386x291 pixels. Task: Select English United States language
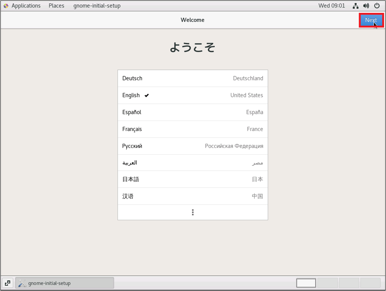[193, 95]
